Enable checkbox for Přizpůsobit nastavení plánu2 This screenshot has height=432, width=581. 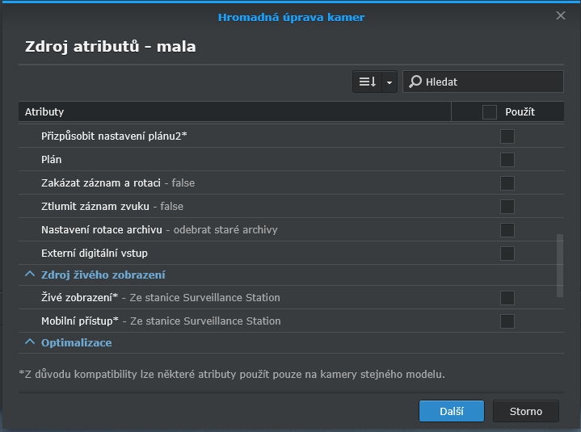click(x=507, y=136)
